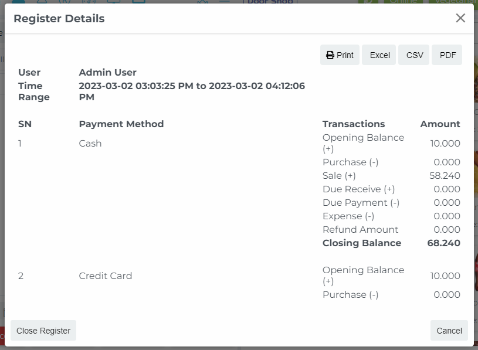The image size is (478, 350).
Task: Select the Admin User name text
Action: pos(108,73)
